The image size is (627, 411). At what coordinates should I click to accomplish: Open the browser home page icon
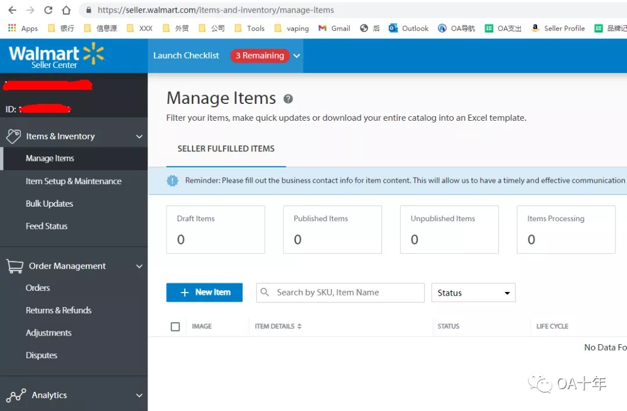(x=66, y=10)
